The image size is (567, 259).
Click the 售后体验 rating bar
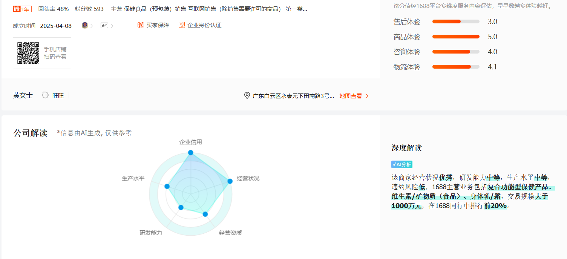tap(456, 21)
